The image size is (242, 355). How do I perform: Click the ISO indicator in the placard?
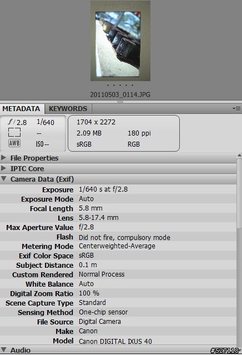tap(42, 144)
